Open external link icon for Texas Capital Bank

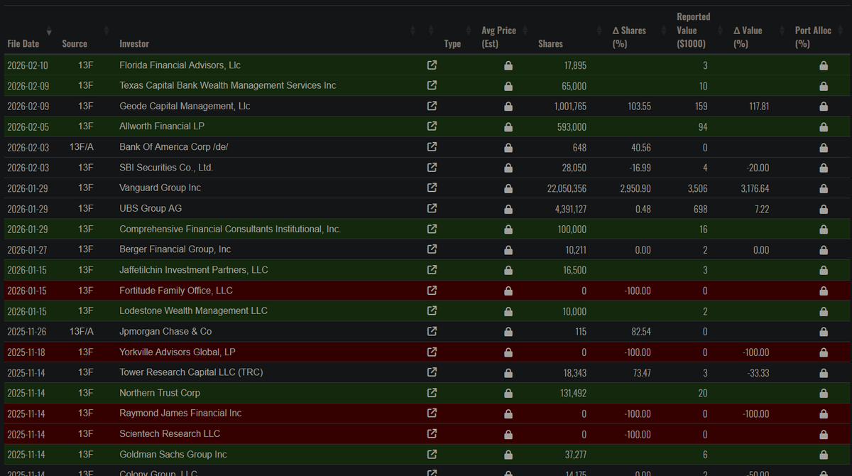[432, 86]
